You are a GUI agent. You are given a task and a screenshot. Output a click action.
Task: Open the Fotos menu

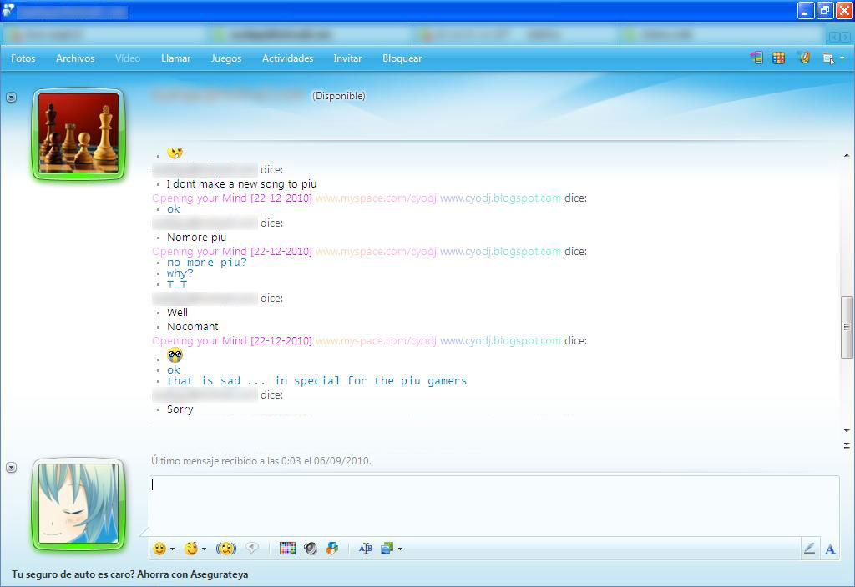pyautogui.click(x=23, y=58)
